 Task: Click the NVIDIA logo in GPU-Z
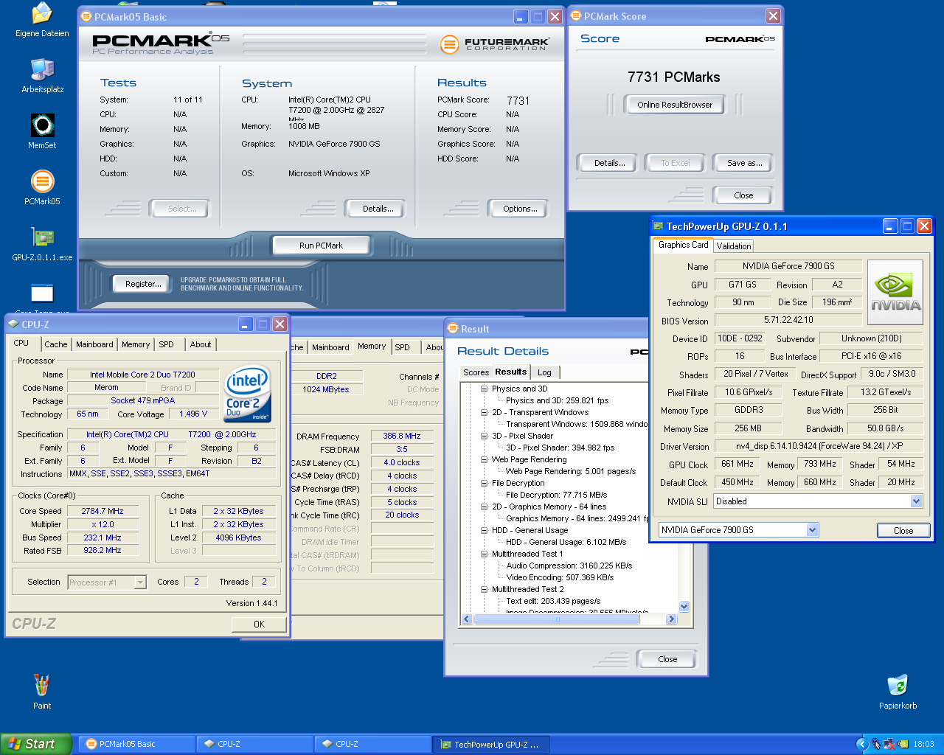[x=895, y=293]
